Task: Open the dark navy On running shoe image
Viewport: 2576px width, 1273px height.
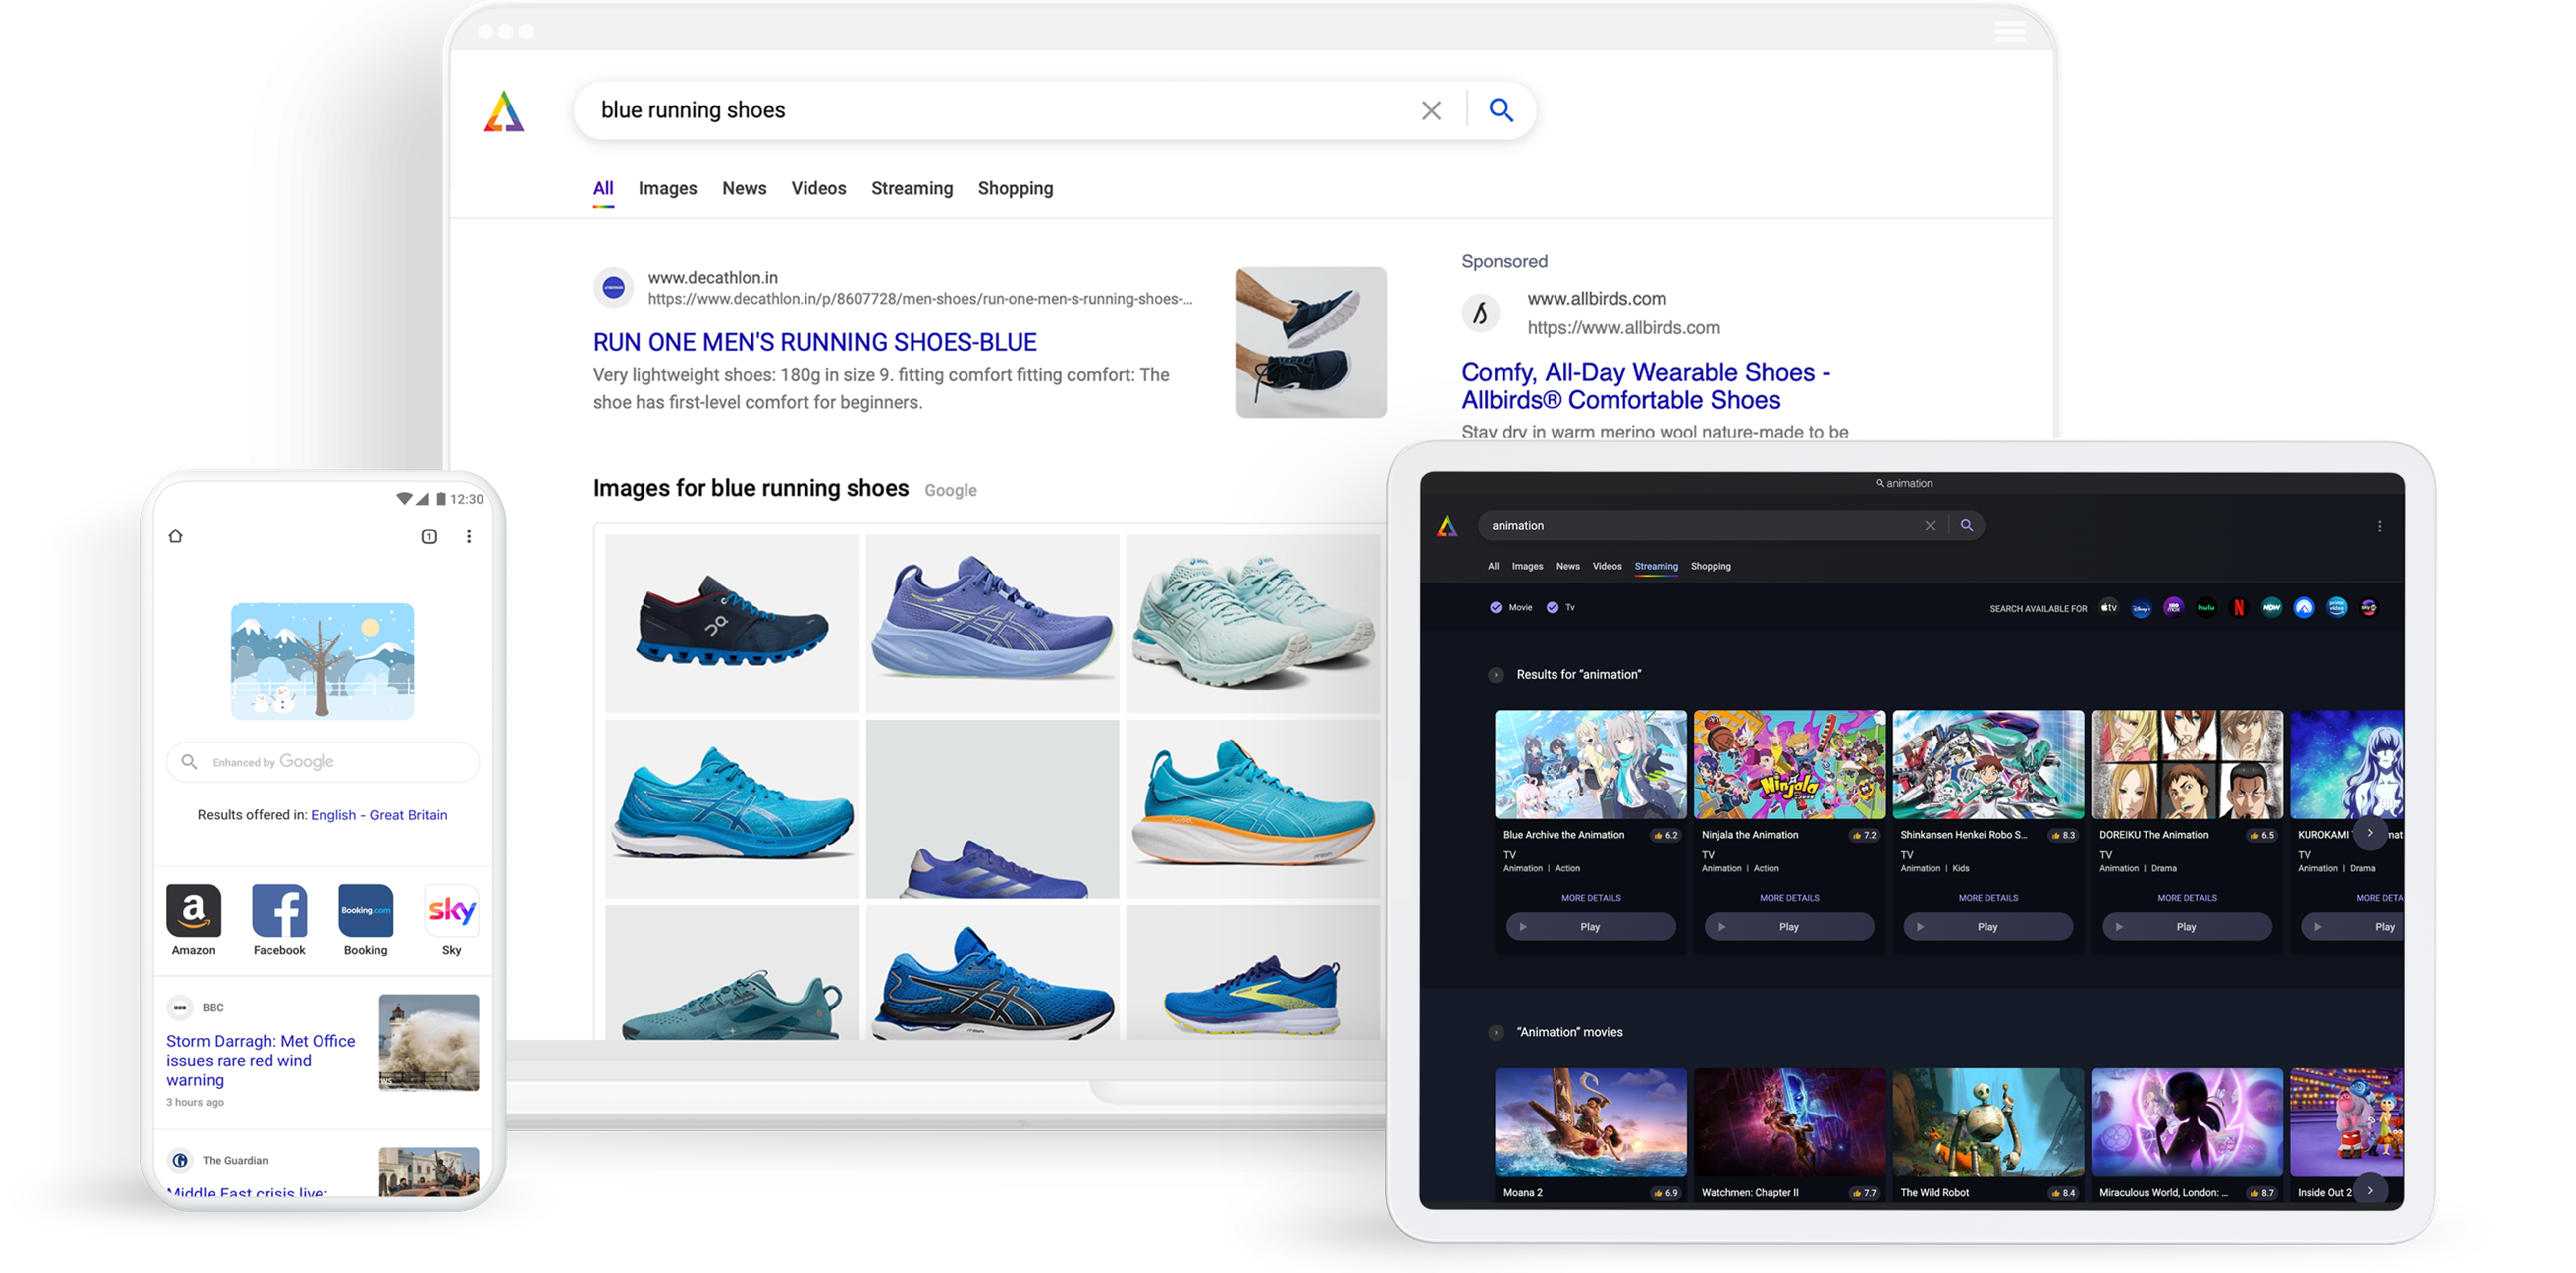Action: [732, 623]
